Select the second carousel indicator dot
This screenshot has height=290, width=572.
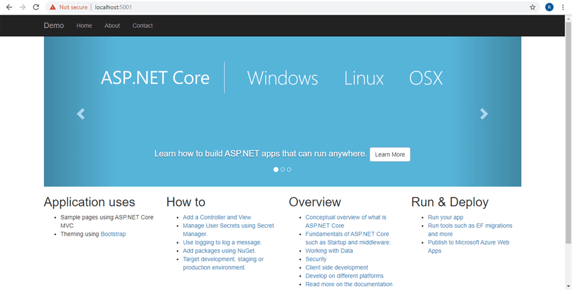[x=283, y=169]
